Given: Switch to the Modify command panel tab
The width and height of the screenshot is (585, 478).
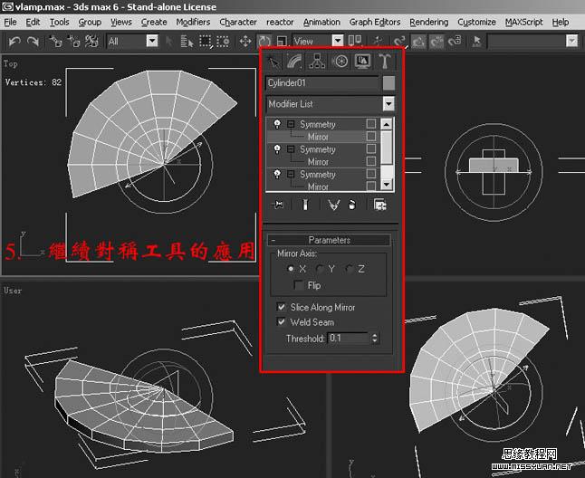Looking at the screenshot, I should coord(294,62).
